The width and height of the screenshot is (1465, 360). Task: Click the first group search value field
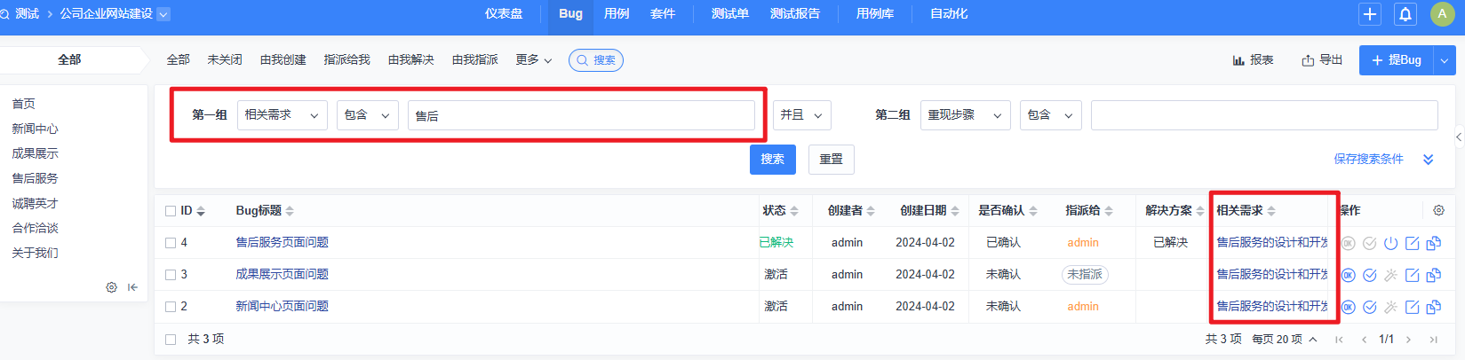(x=581, y=115)
